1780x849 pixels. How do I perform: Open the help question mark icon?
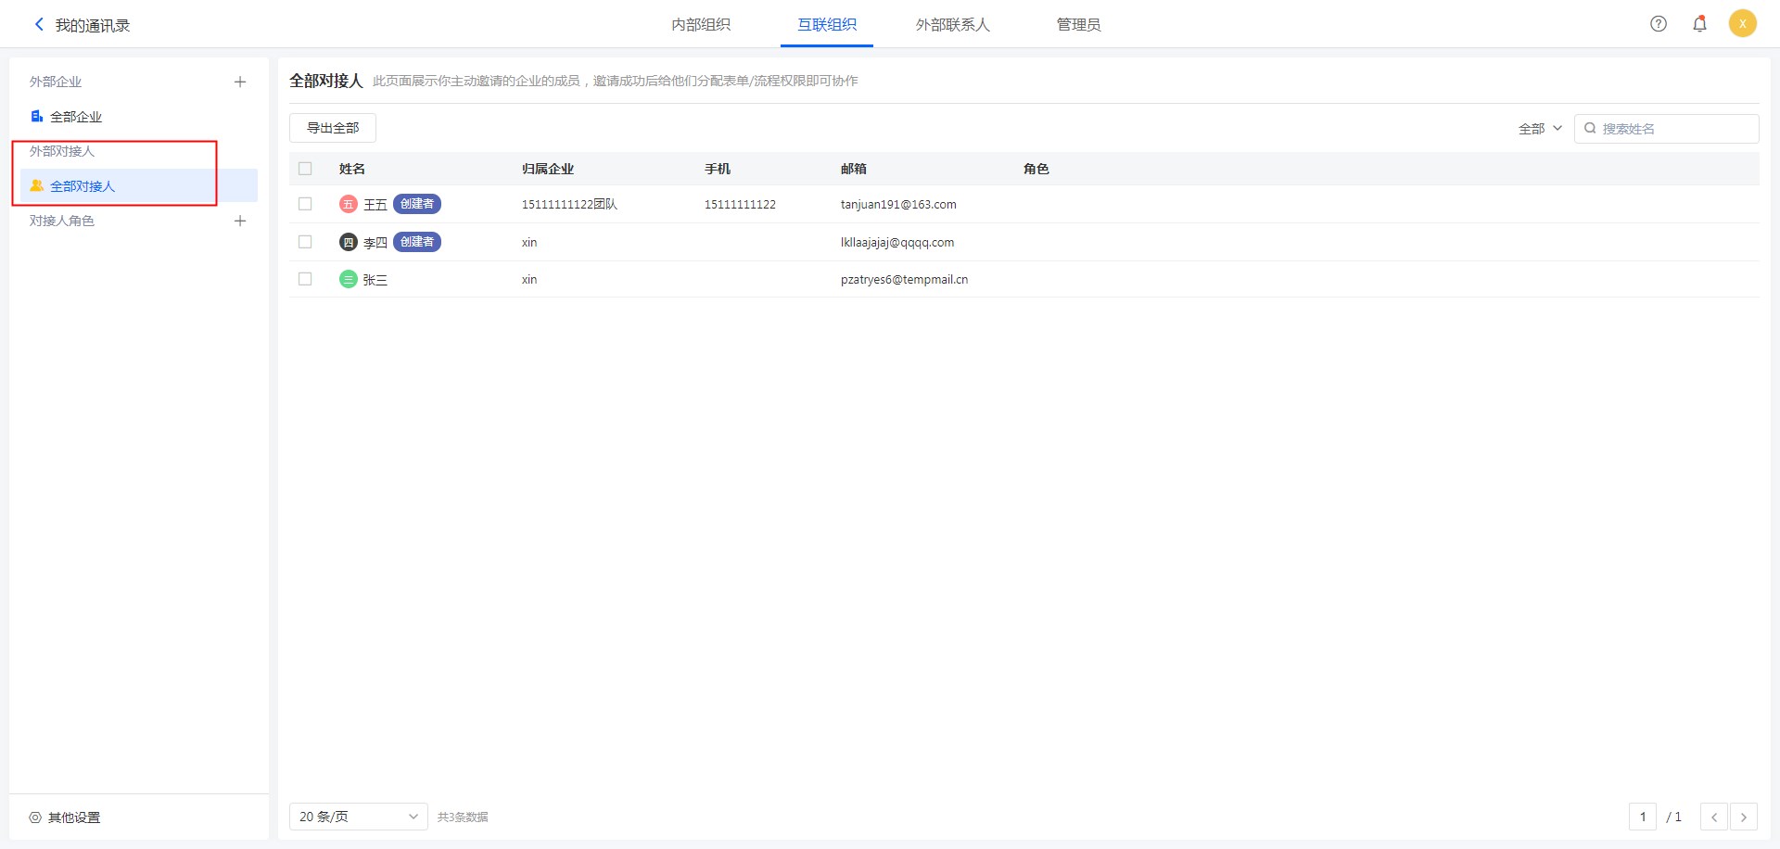(1659, 24)
